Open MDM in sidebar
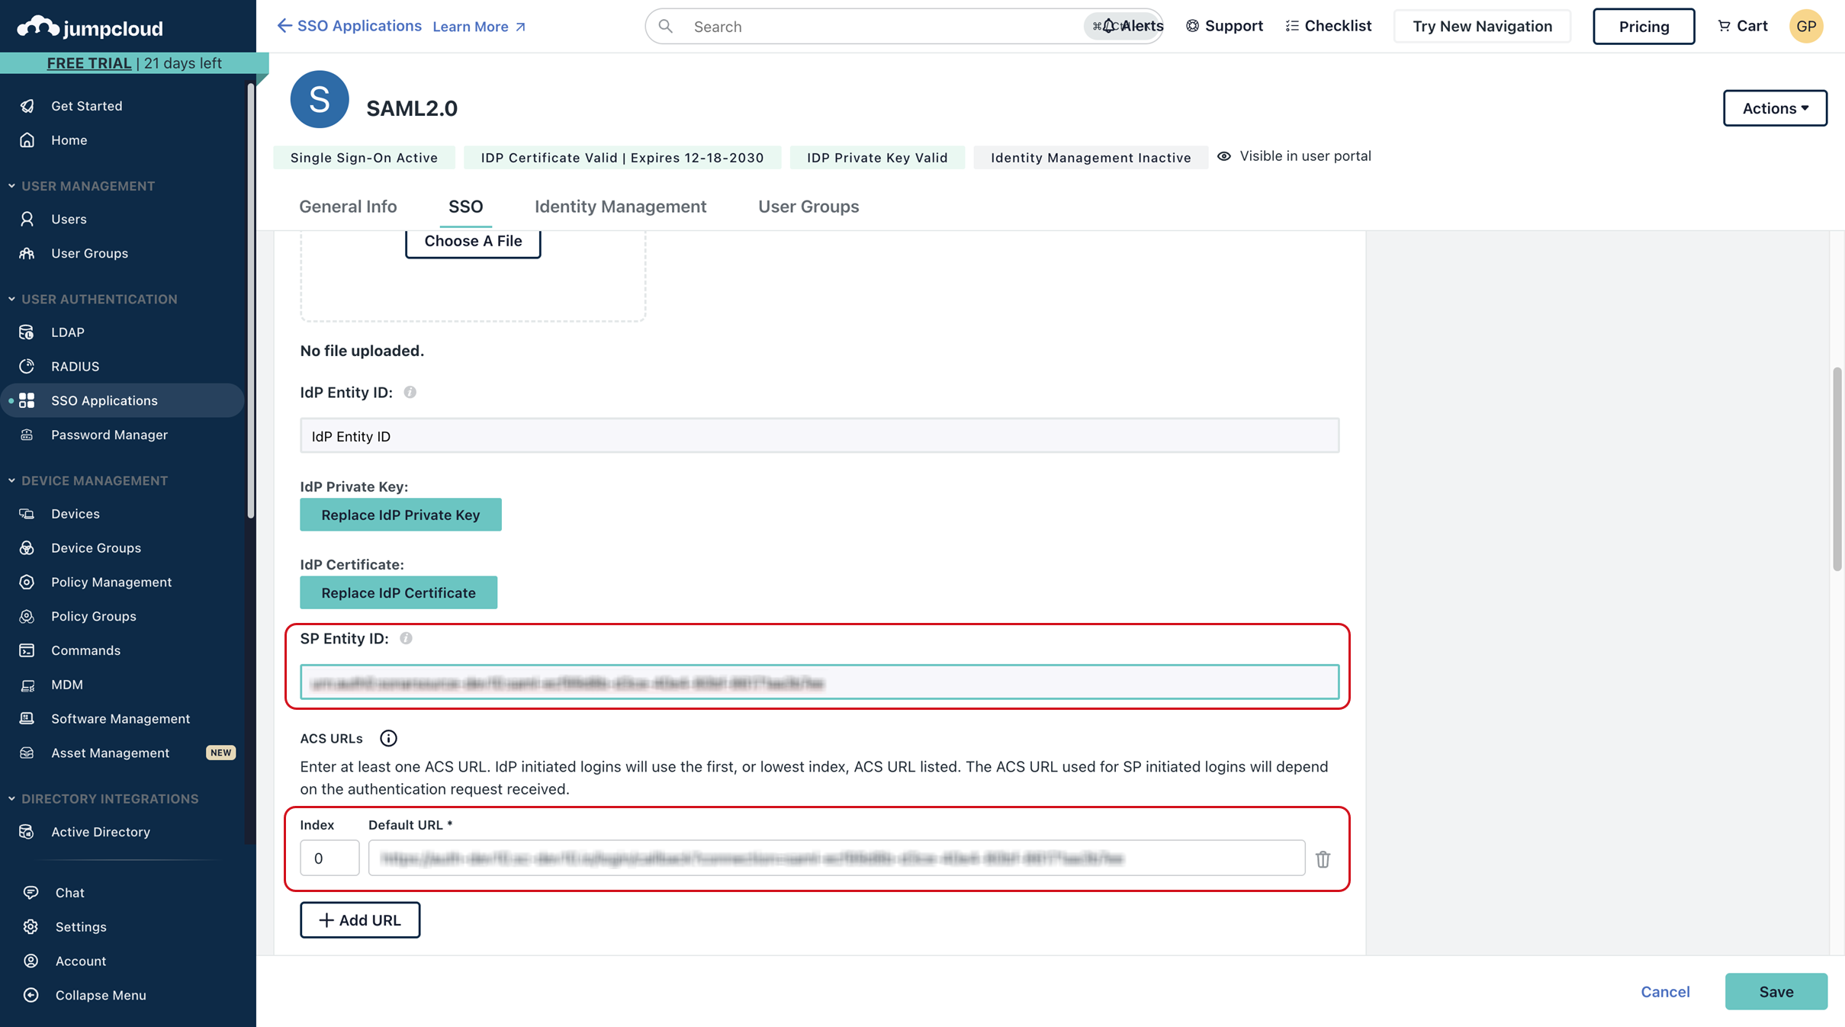The height and width of the screenshot is (1027, 1845). tap(67, 685)
